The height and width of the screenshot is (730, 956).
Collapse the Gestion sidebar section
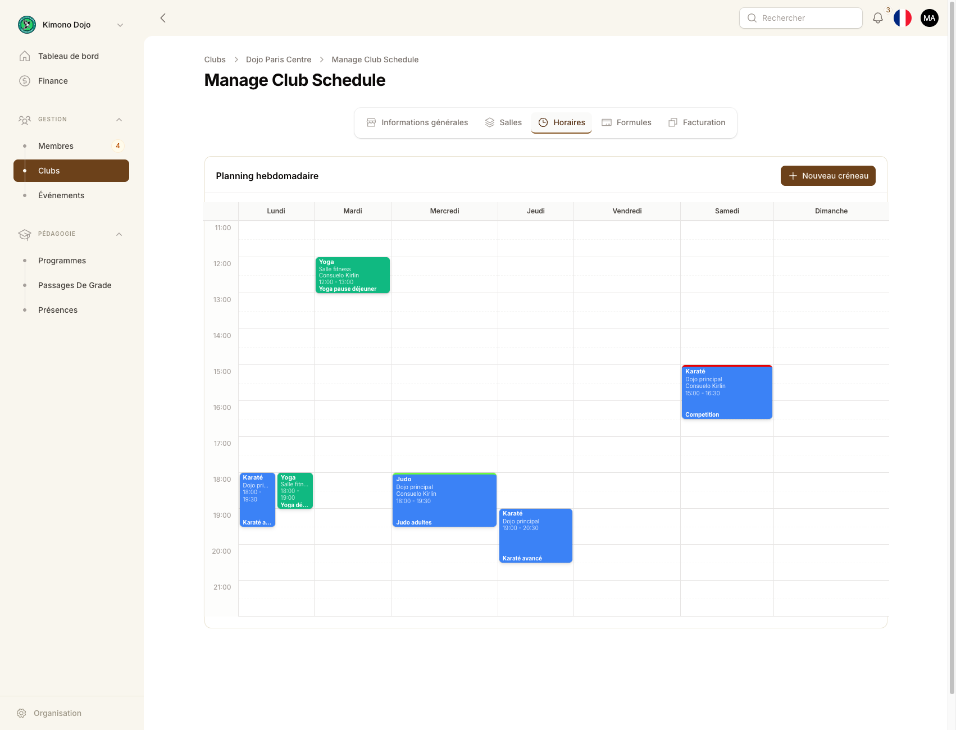click(119, 120)
